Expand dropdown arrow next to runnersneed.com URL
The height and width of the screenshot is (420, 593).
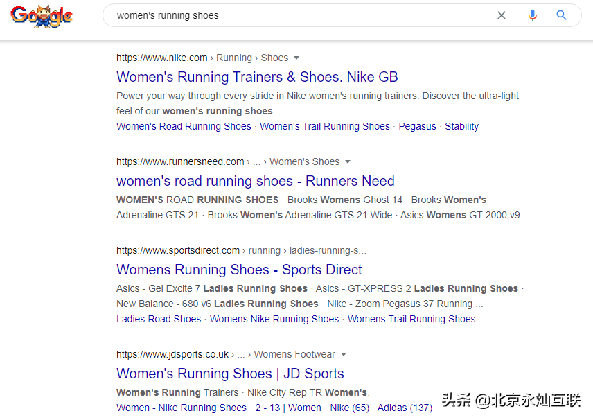(348, 162)
